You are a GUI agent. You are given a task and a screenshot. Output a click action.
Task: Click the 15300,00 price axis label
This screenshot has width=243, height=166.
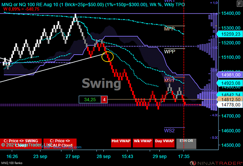tap(231, 28)
